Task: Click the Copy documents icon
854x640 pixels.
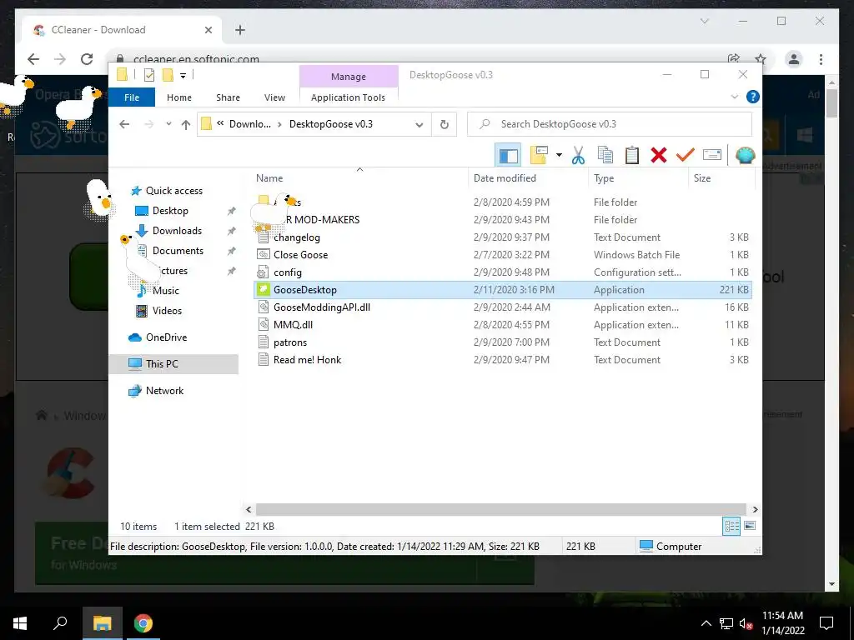Action: click(x=605, y=155)
